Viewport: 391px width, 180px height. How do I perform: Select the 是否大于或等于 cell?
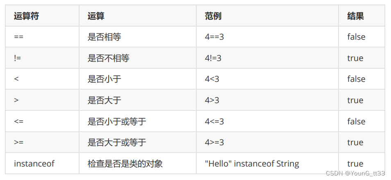[x=138, y=142]
